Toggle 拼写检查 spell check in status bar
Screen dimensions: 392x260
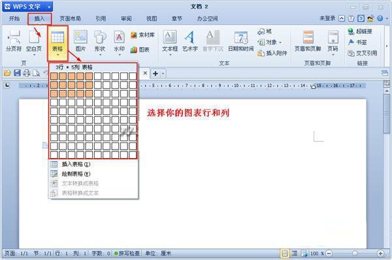pyautogui.click(x=127, y=253)
